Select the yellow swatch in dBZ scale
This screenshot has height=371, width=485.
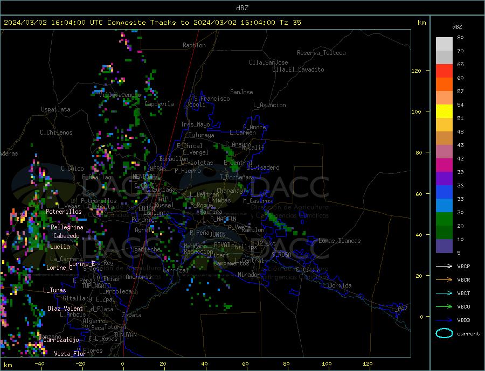pyautogui.click(x=444, y=111)
